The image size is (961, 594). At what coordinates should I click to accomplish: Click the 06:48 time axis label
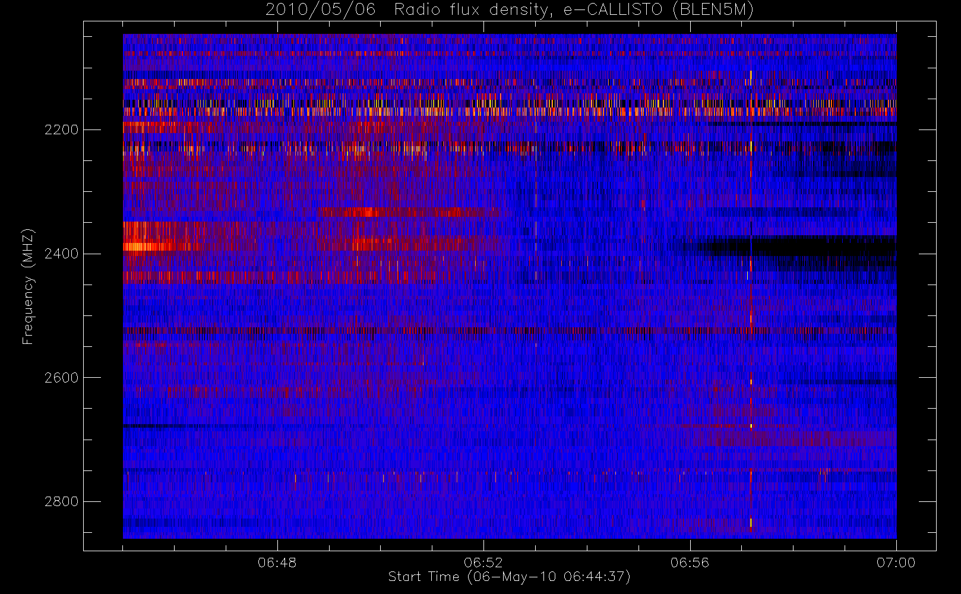(277, 563)
